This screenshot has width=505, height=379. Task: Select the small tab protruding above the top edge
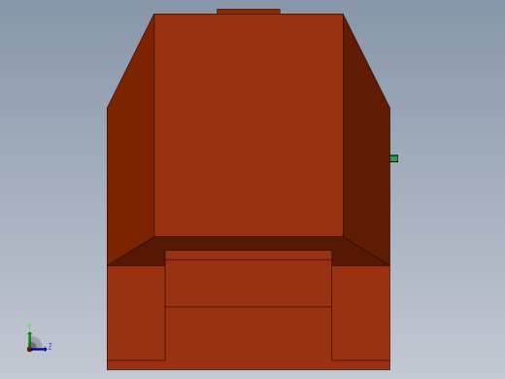tap(249, 12)
